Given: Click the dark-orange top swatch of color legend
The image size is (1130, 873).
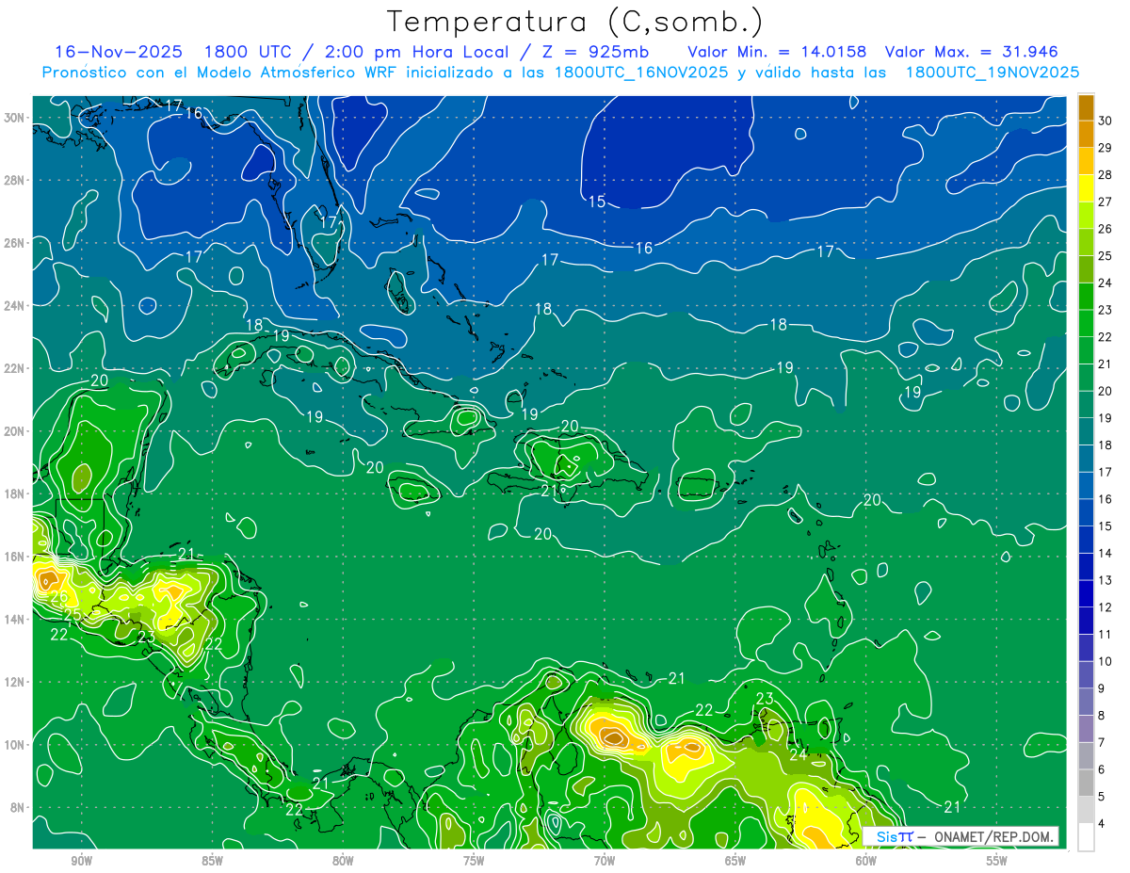Looking at the screenshot, I should [1086, 107].
